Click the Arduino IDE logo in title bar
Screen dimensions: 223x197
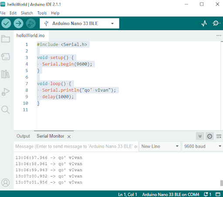coord(3,4)
